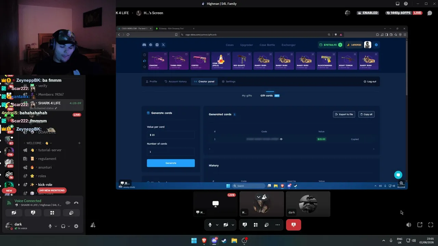Open the Settings tab in the shared browser
Screen dimensions: 438x246
click(x=229, y=81)
